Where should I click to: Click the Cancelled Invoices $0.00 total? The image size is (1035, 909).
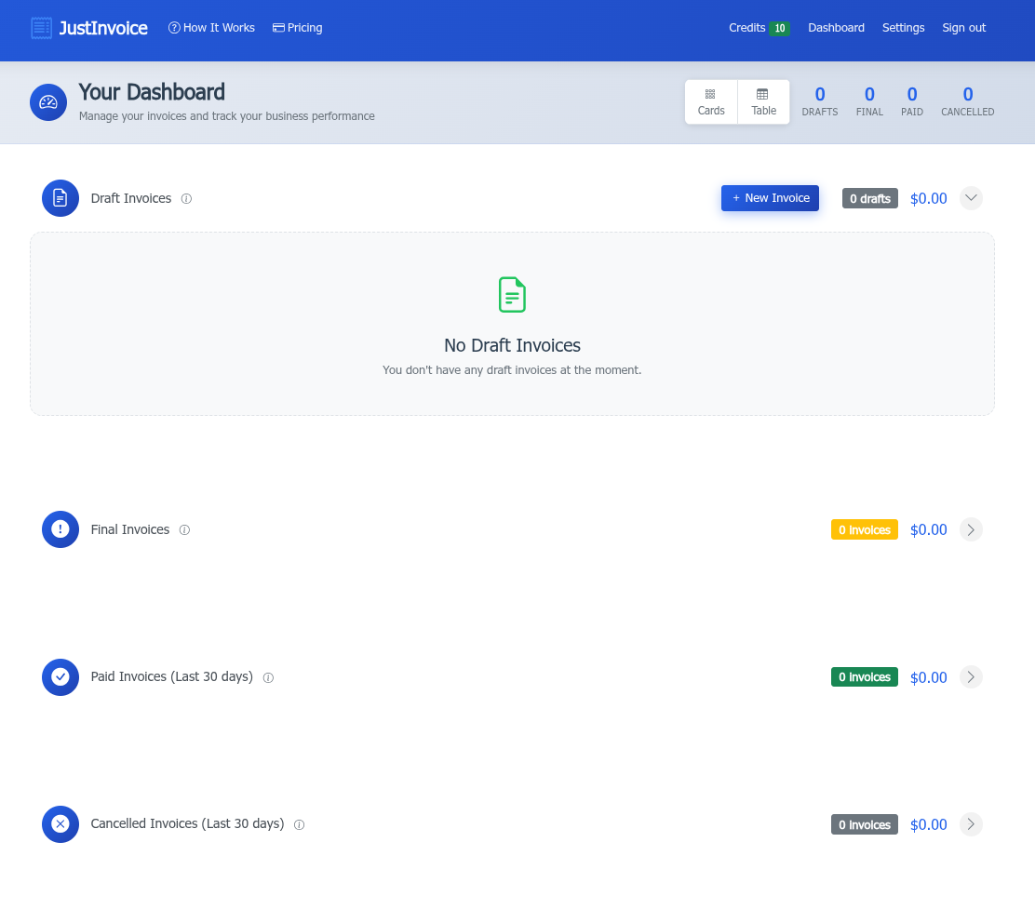click(928, 824)
